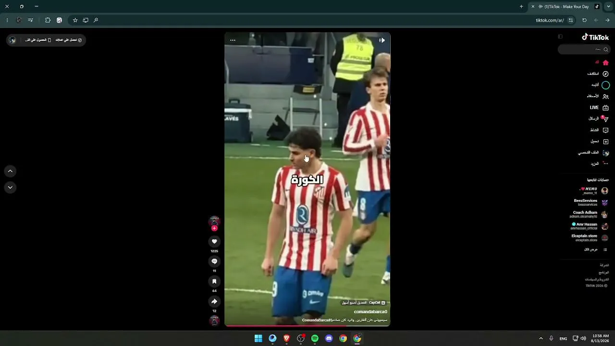This screenshot has width=615, height=346.
Task: Open the creator avatar above the follow button
Action: point(214,221)
